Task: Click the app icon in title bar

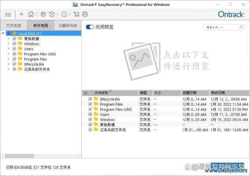Action: (75, 5)
